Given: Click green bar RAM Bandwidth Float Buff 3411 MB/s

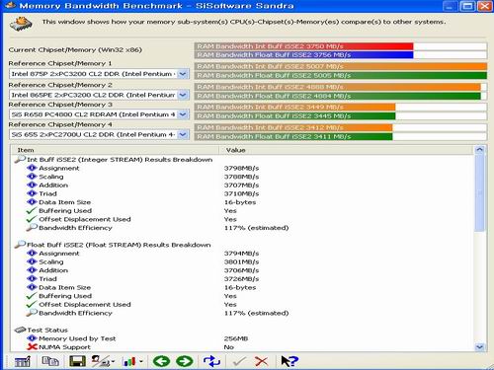Looking at the screenshot, I should click(x=293, y=136).
